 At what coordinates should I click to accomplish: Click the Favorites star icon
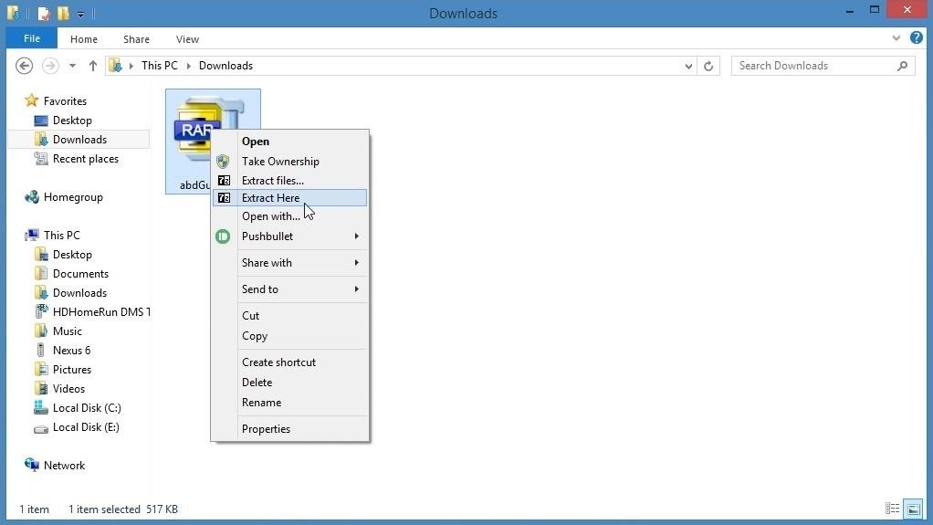pos(32,100)
